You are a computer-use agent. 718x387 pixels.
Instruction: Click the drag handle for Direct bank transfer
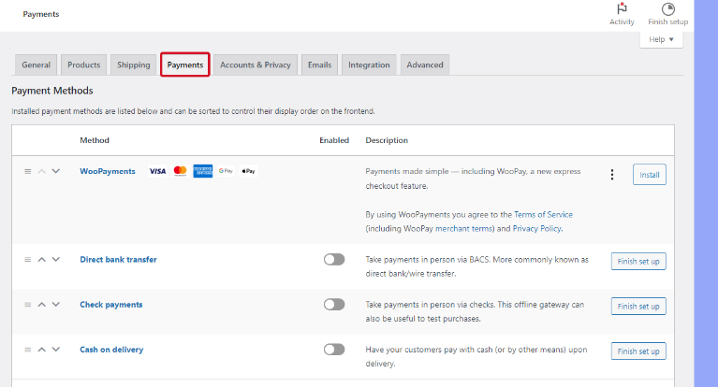click(x=28, y=259)
